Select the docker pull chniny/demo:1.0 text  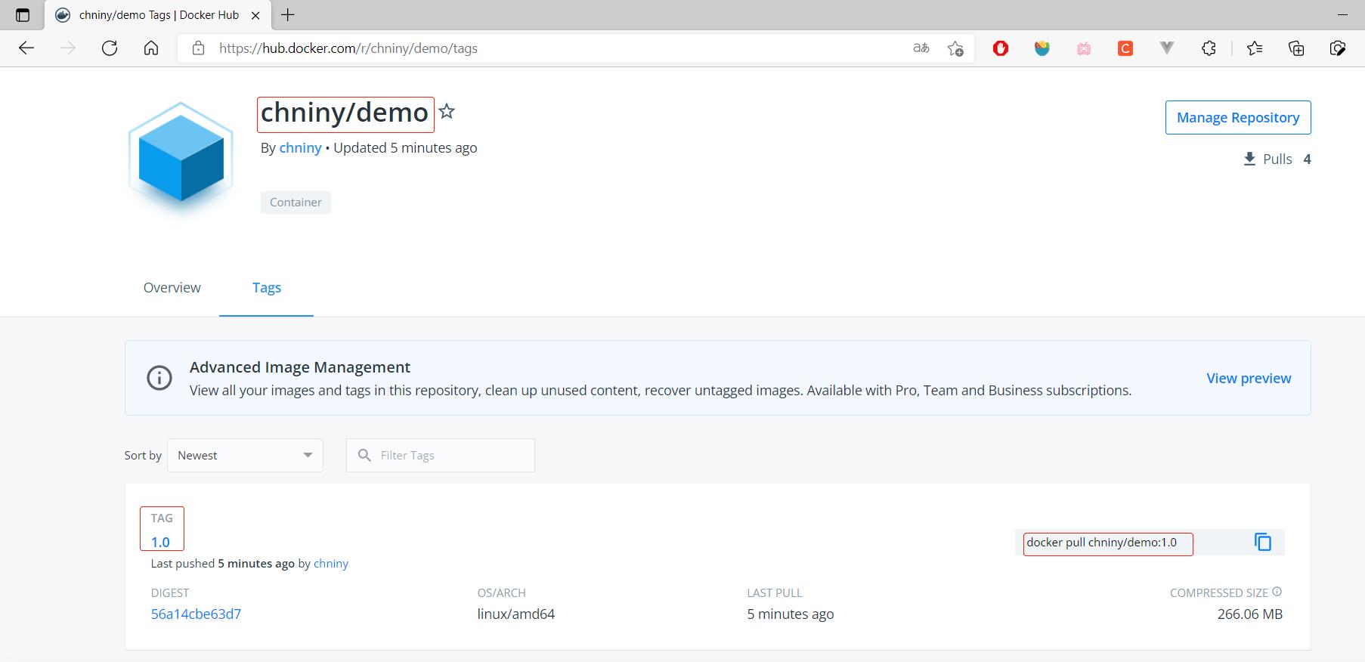[1101, 543]
